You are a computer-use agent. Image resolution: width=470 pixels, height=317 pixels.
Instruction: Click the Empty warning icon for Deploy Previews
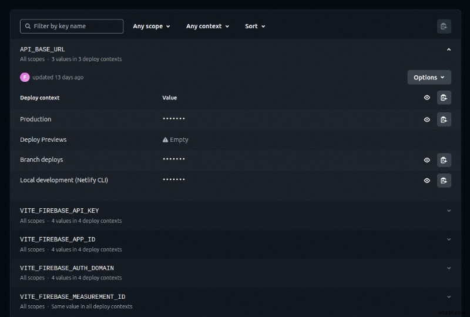(165, 139)
